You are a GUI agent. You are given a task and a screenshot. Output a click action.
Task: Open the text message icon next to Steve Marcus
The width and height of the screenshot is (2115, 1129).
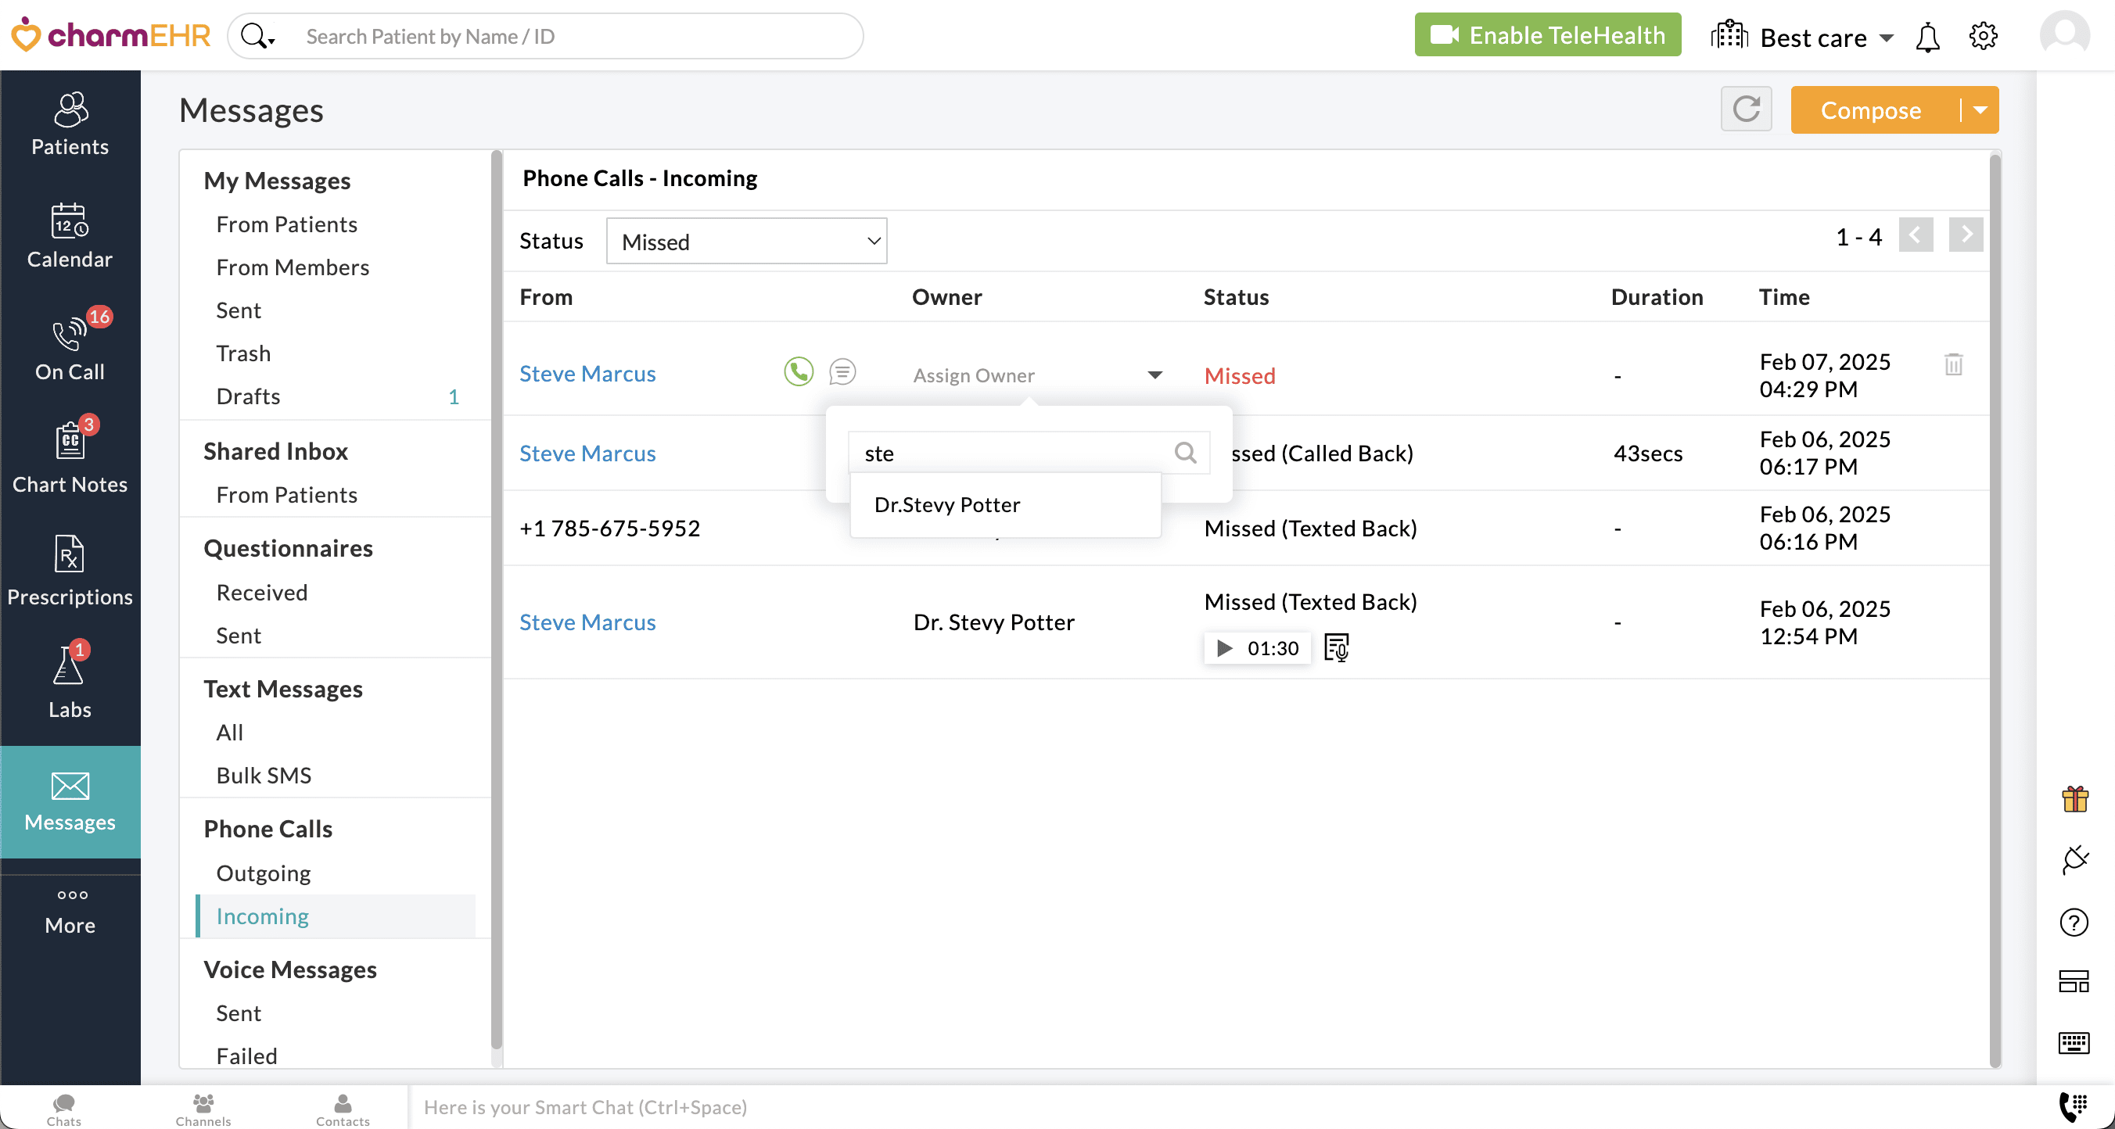(842, 371)
